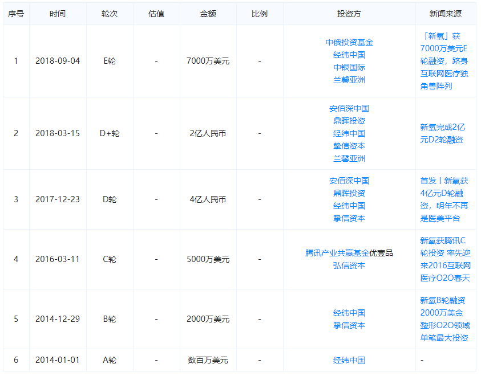Click the amount 数百万美元
This screenshot has width=481, height=376.
(x=208, y=360)
